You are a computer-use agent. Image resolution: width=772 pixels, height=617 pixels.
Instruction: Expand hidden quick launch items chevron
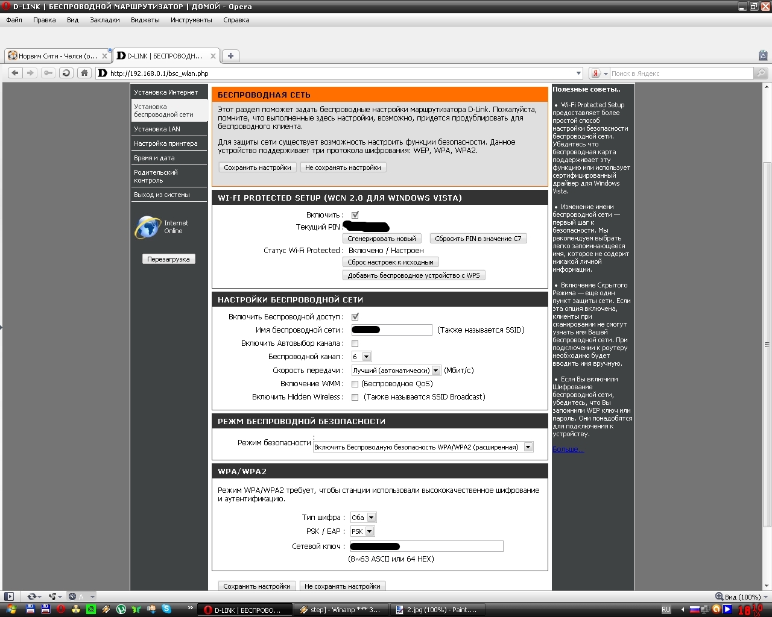[x=191, y=608]
